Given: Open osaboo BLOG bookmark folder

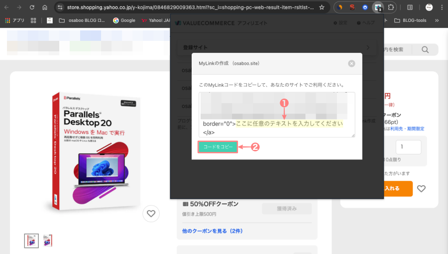Looking at the screenshot, I should coord(82,20).
